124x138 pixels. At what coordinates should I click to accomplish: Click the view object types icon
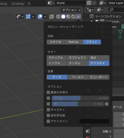tap(18, 17)
